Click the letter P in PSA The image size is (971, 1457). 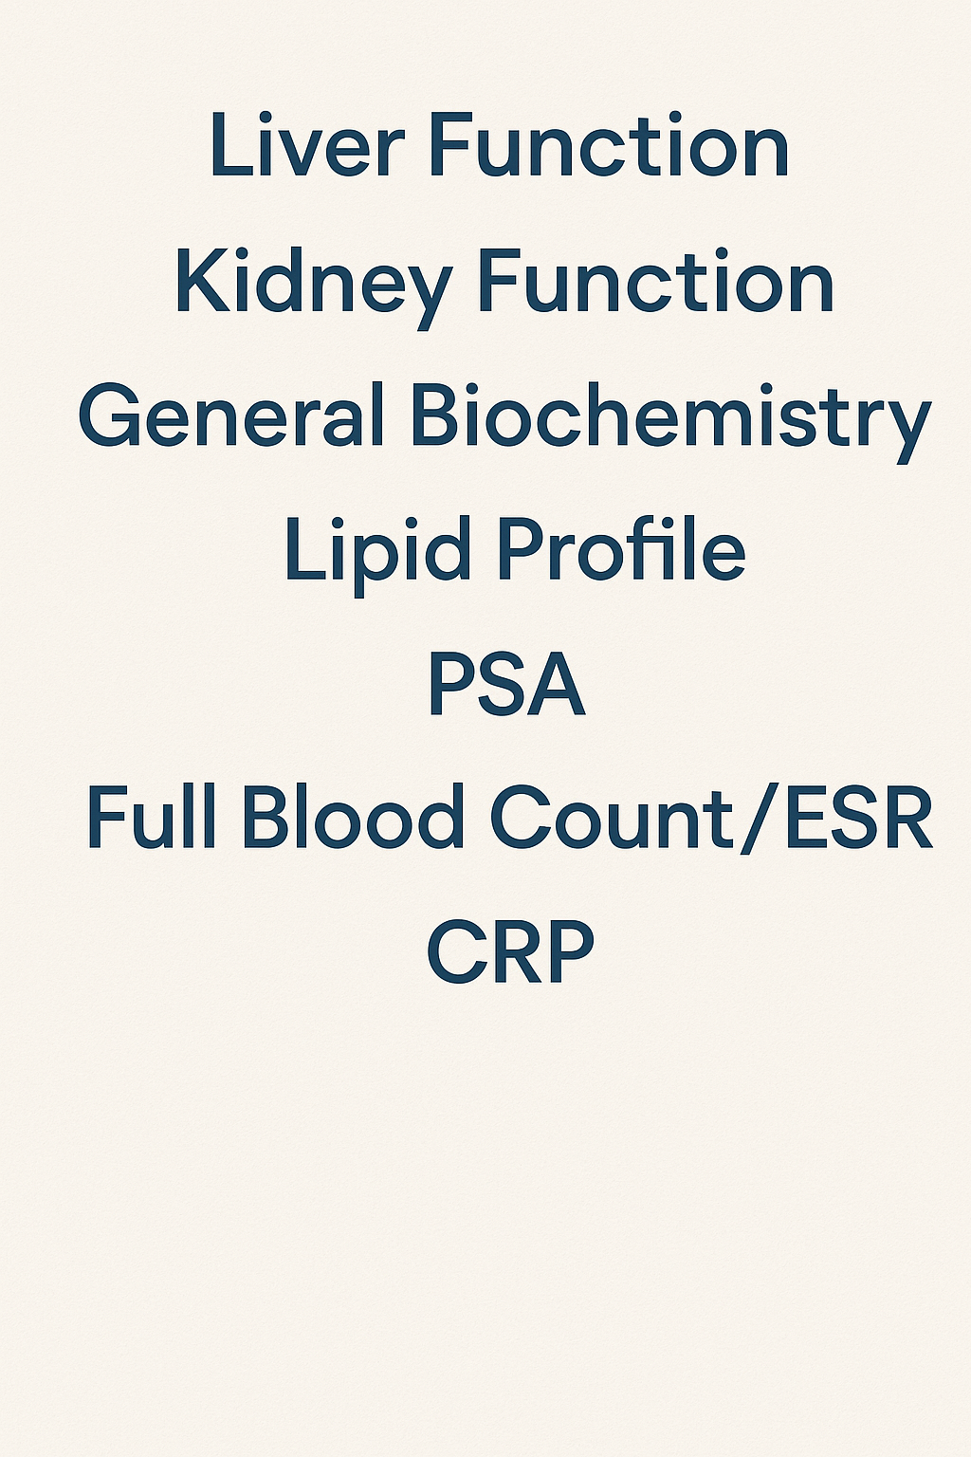(449, 685)
